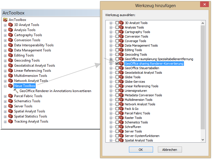Expand Multidimension Tools node in the dialog
This screenshot has width=212, height=159.
tap(111, 100)
